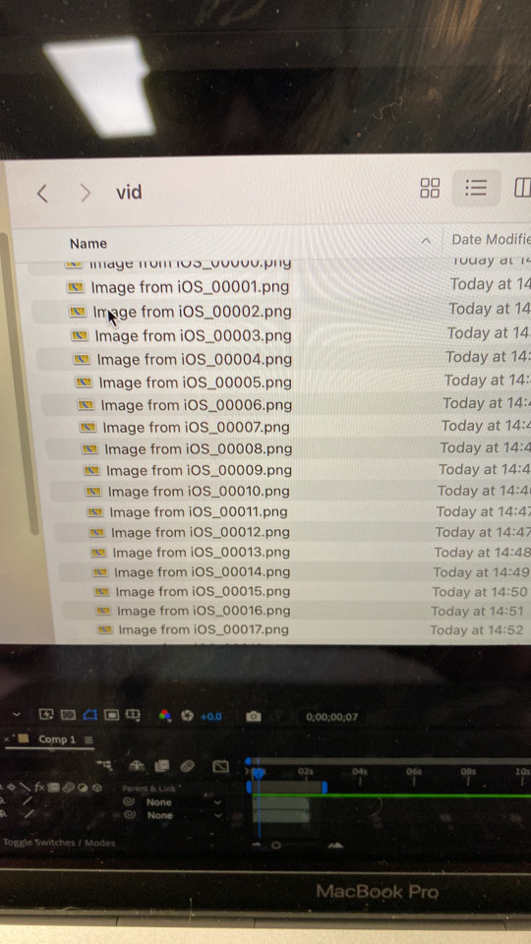Click the Finder sidebar scrollbar
Image resolution: width=531 pixels, height=944 pixels.
21,385
